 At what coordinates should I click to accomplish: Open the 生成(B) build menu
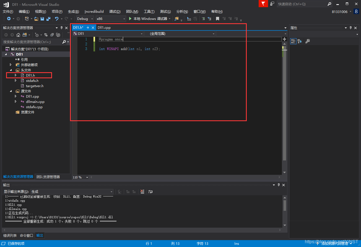pos(73,12)
